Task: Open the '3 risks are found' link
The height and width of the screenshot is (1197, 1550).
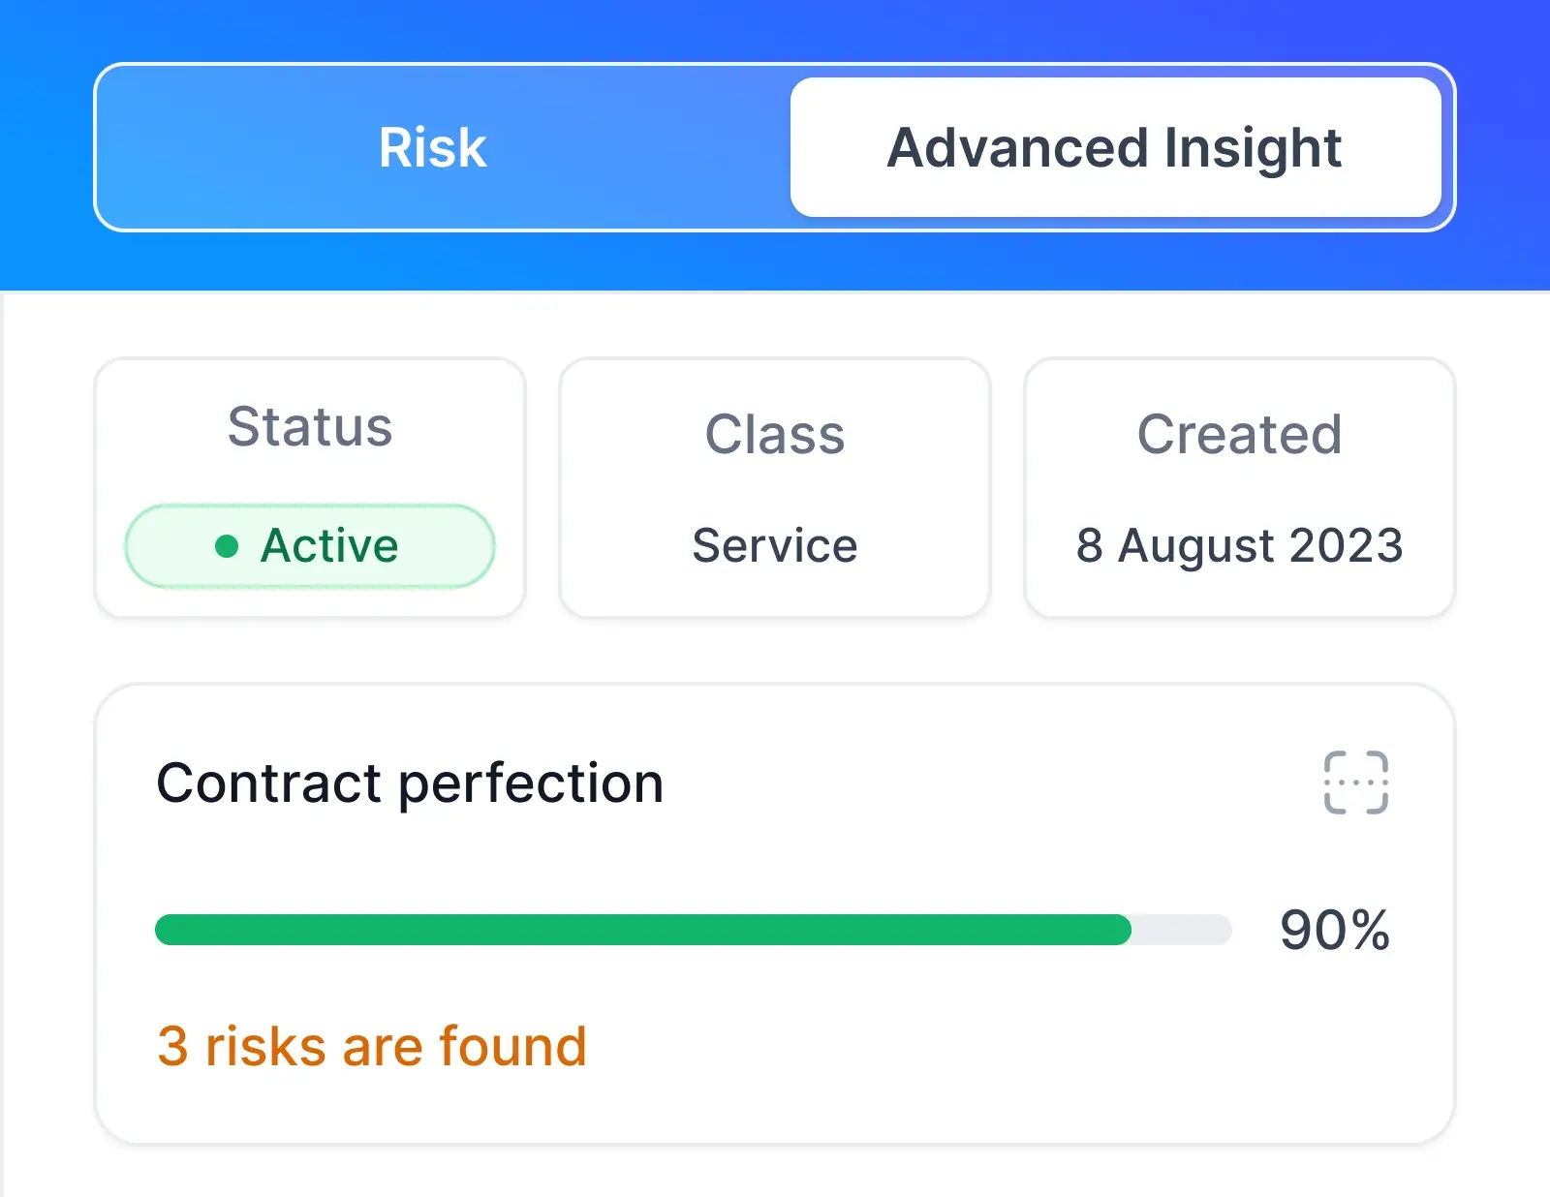Action: point(372,1046)
